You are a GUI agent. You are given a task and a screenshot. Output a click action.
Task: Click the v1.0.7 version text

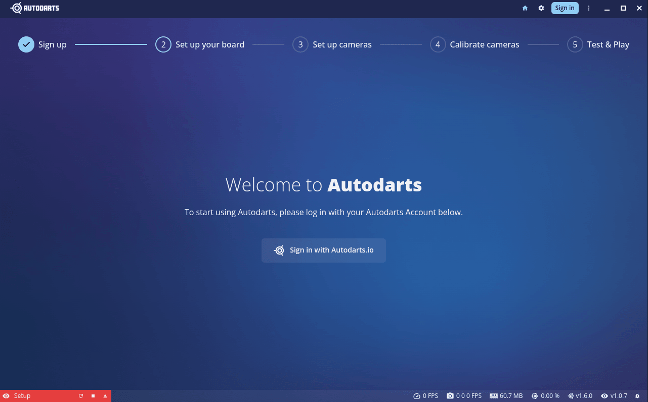619,396
